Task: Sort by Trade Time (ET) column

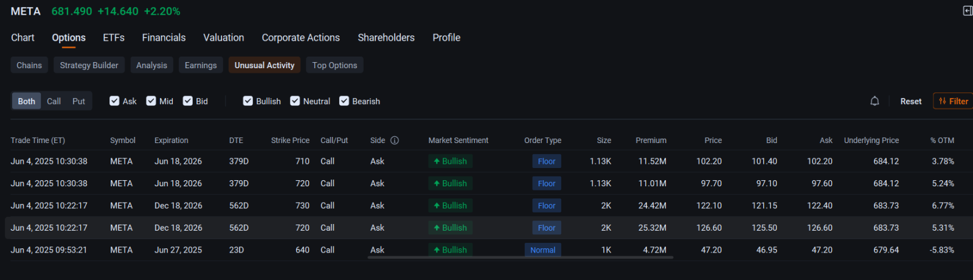Action: [x=38, y=140]
